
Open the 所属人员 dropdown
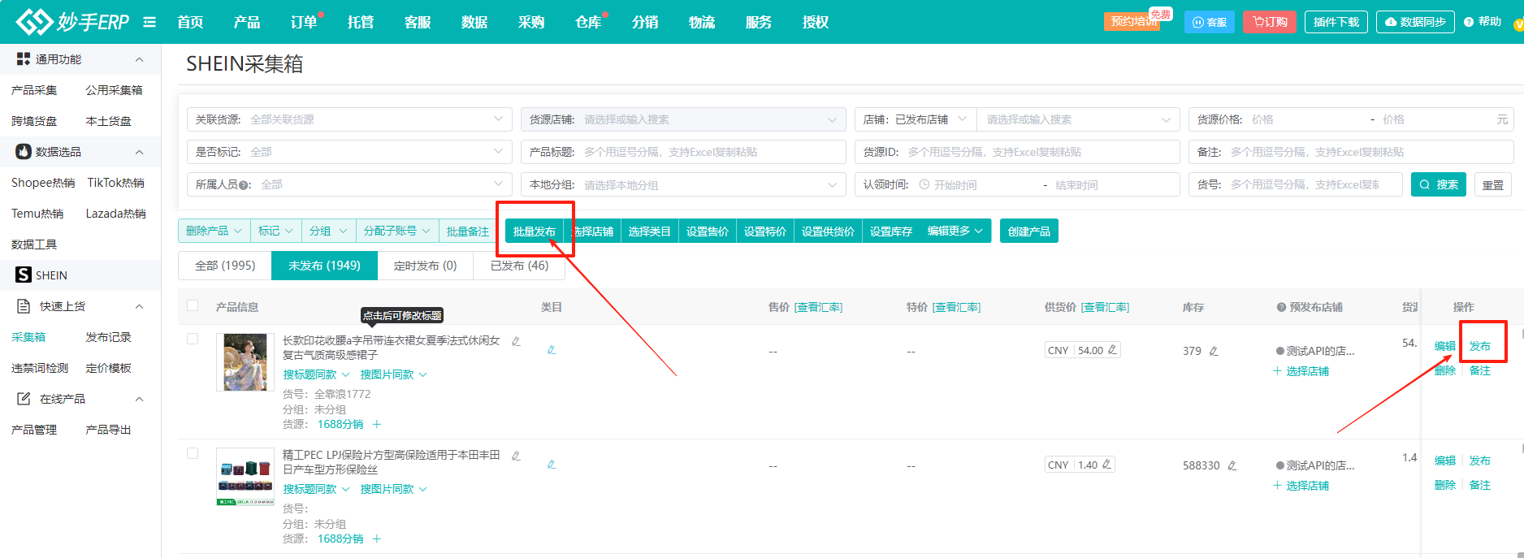pos(349,184)
